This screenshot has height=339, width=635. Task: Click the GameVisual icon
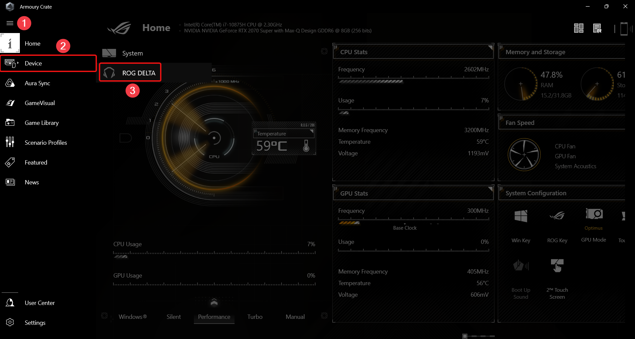coord(10,103)
